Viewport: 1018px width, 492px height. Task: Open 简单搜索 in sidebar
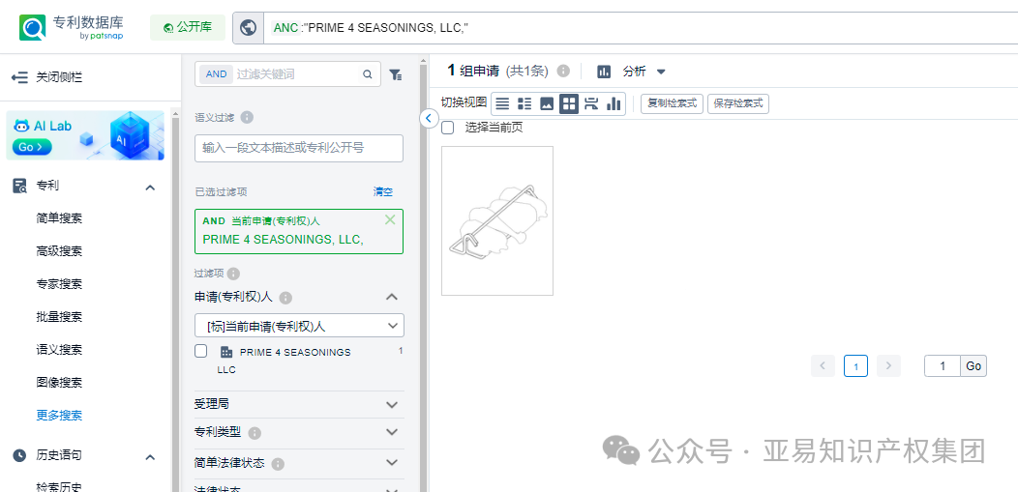click(59, 218)
